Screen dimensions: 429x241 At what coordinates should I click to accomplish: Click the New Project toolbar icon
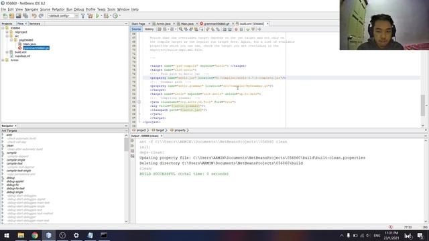pos(12,16)
